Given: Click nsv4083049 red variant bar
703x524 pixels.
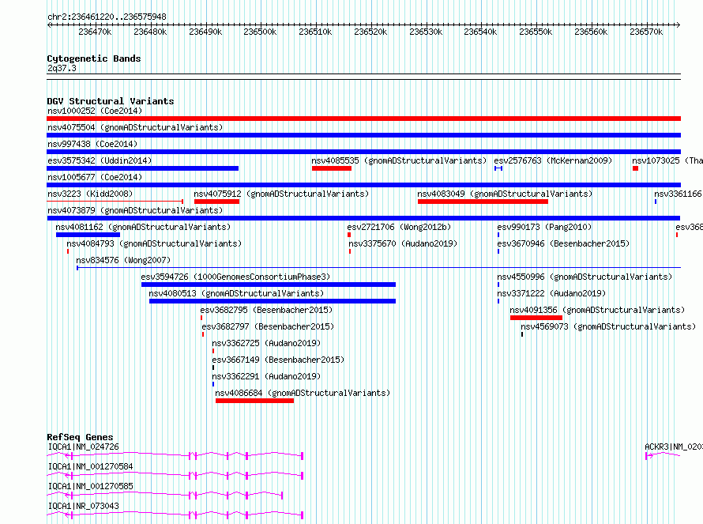Looking at the screenshot, I should pyautogui.click(x=483, y=202).
